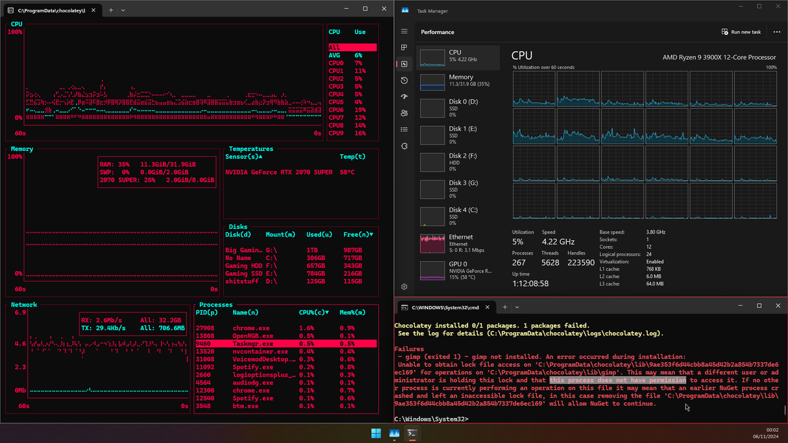788x443 pixels.
Task: Select Disk 0 (D:) performance entry
Action: 458,108
